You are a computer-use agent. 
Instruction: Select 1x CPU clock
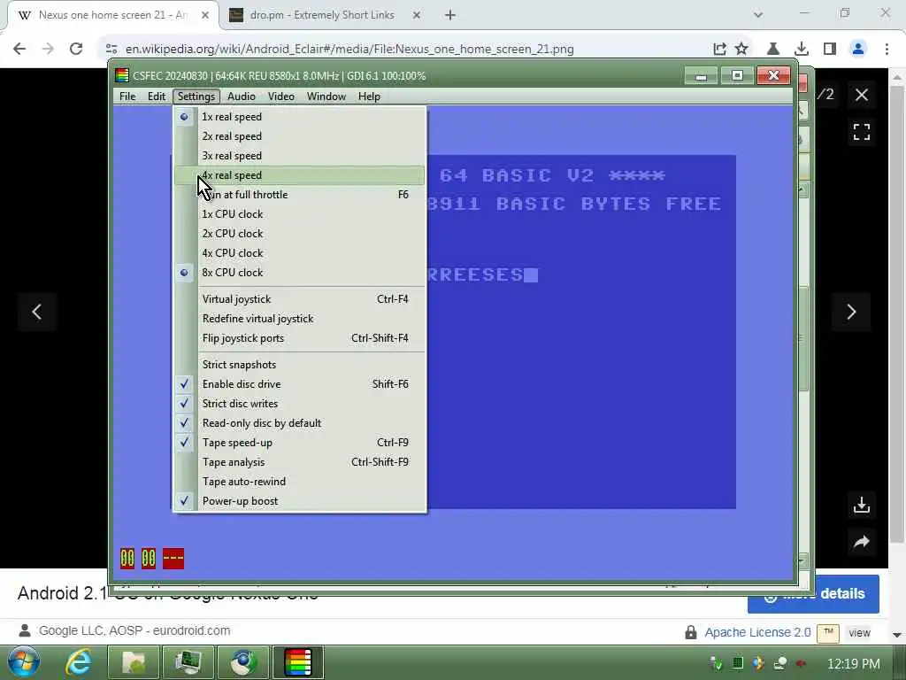click(x=299, y=214)
